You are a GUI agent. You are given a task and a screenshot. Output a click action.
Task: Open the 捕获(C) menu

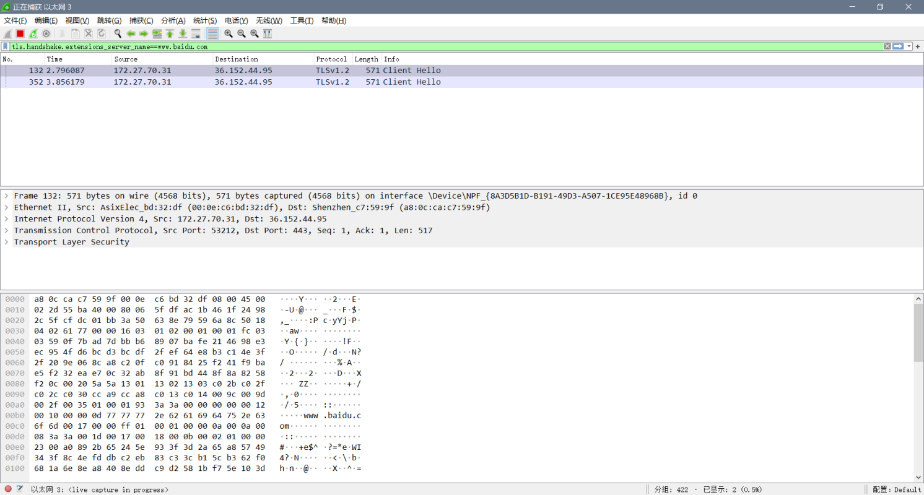click(x=141, y=20)
